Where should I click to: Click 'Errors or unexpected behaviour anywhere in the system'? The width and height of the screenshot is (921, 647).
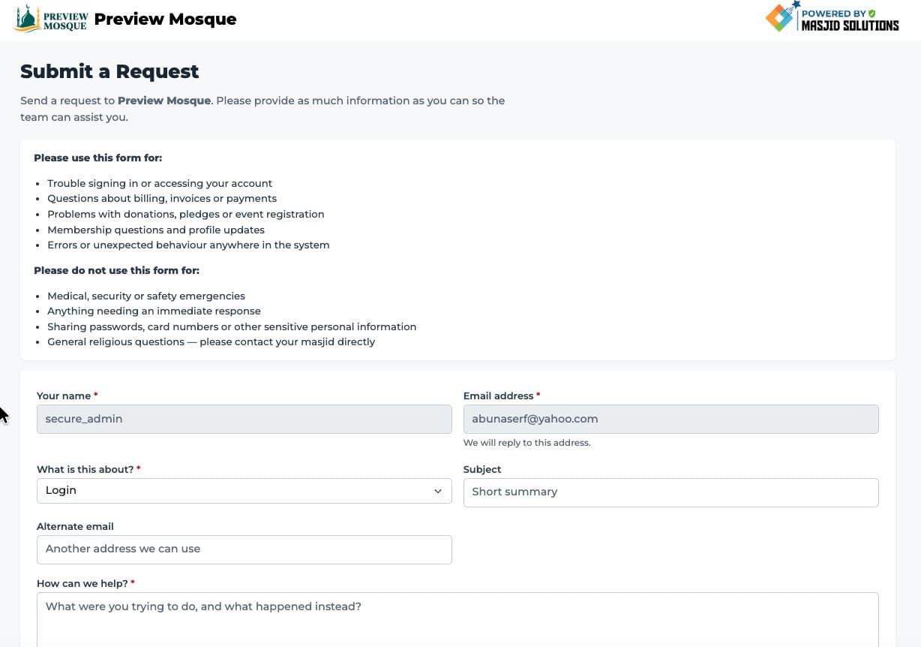tap(188, 245)
